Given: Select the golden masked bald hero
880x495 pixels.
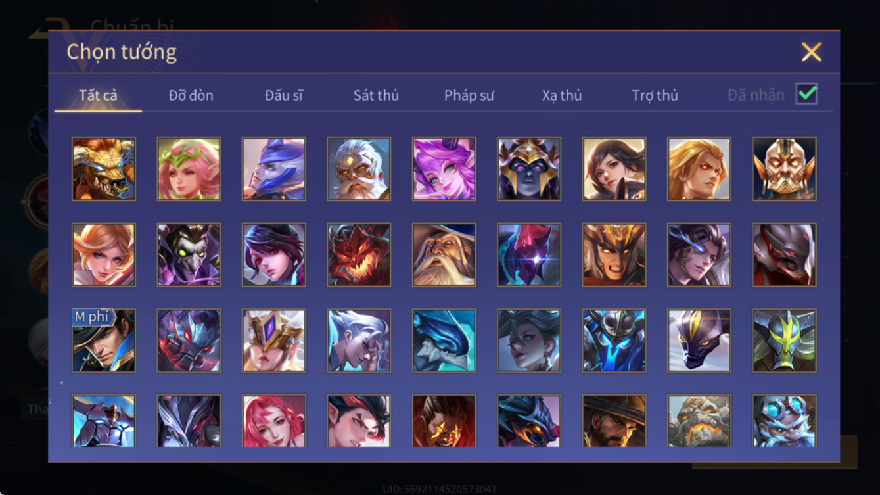Looking at the screenshot, I should (784, 169).
